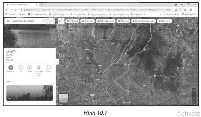201x117 pixels.
Task: Click the Đường đi directions icon
Action: [x=11, y=67]
